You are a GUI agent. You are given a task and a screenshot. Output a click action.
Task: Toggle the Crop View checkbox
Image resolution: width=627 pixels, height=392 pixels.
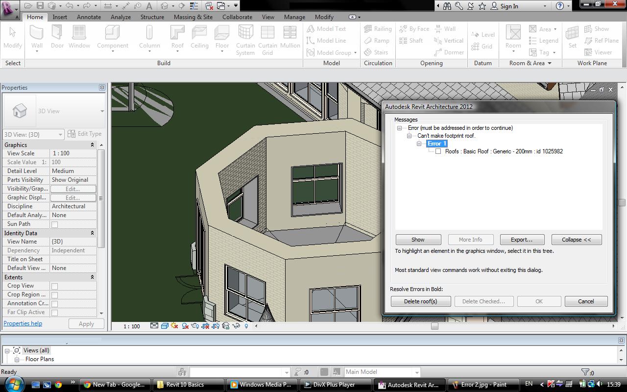[55, 286]
